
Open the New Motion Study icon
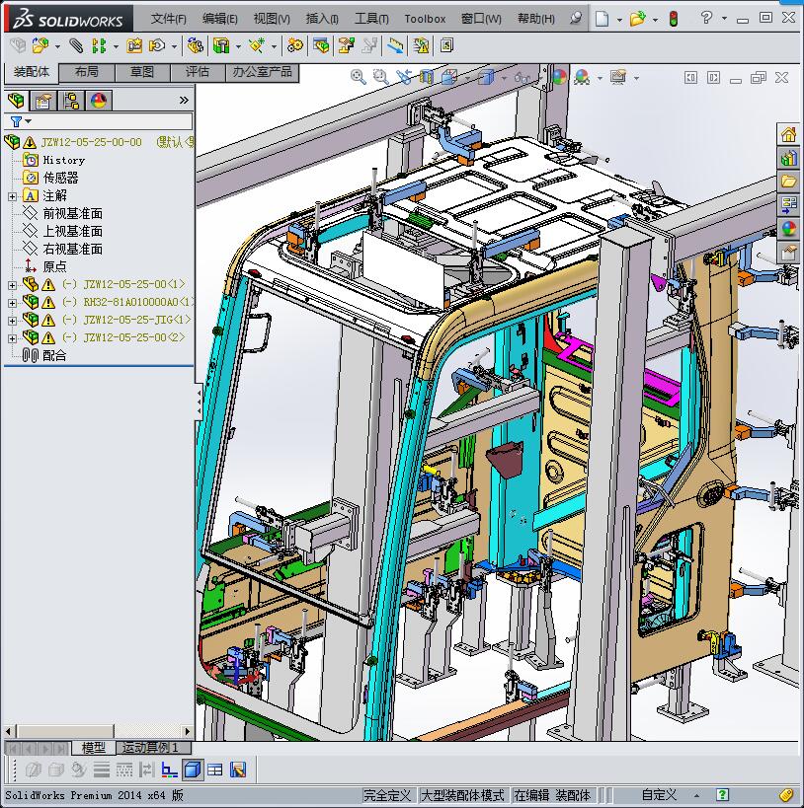[x=295, y=45]
